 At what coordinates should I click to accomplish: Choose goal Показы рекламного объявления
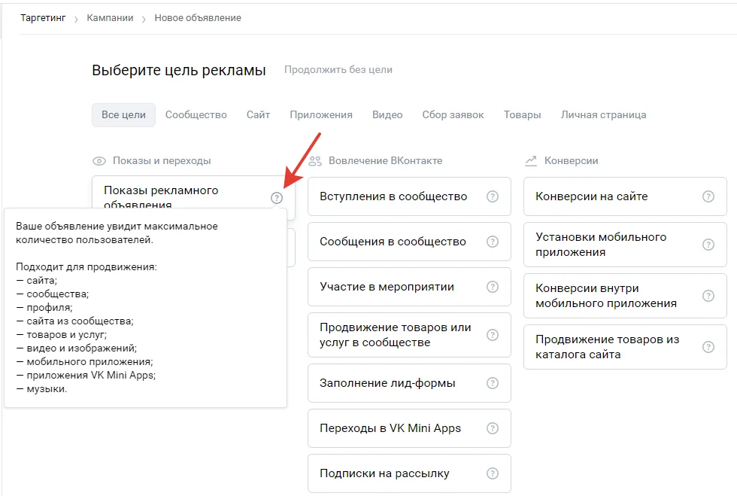click(x=193, y=193)
